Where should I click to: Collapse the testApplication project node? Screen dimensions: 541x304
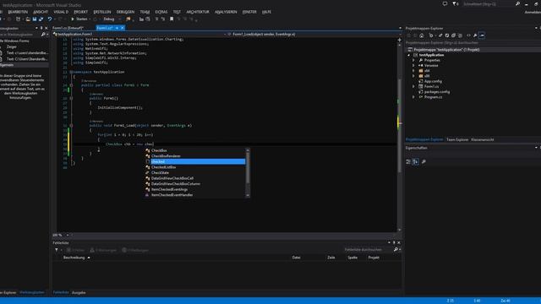pyautogui.click(x=409, y=55)
